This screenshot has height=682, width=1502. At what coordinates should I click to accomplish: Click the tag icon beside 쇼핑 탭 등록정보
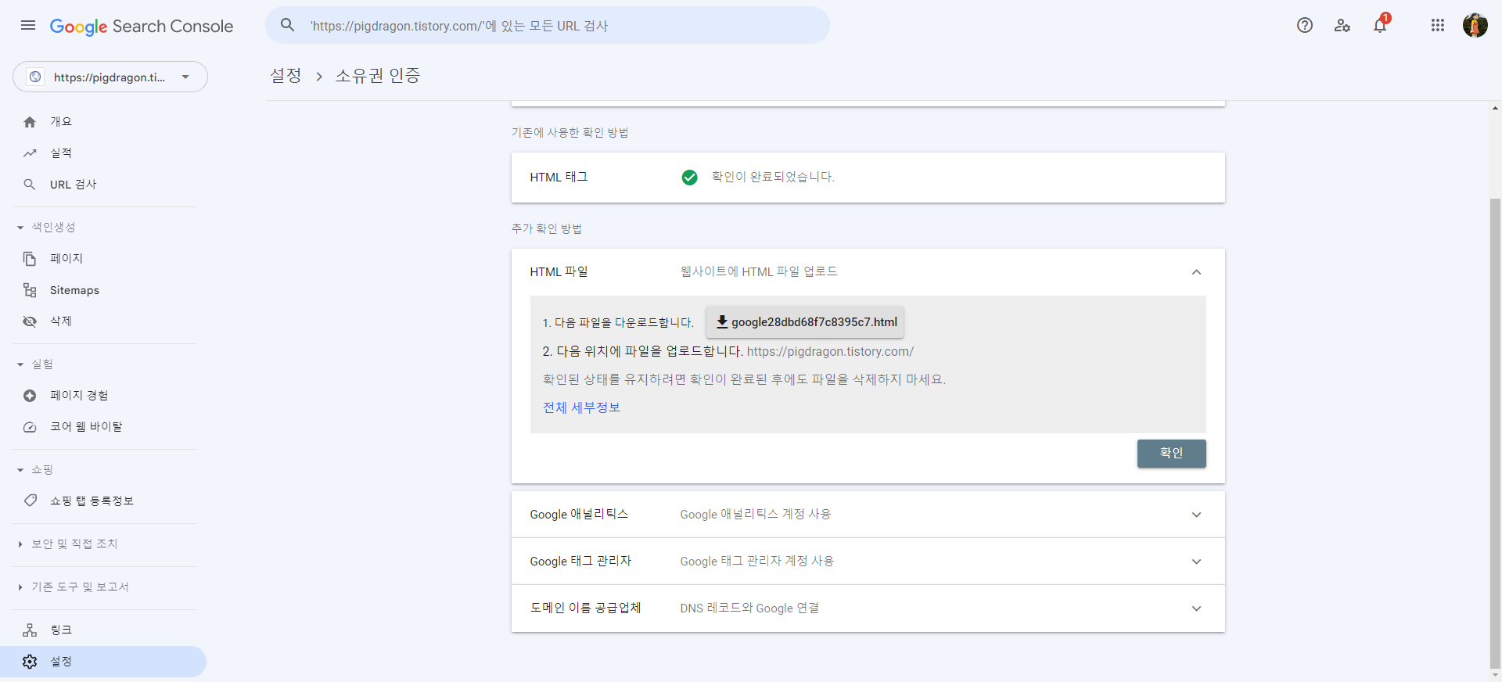click(x=30, y=501)
